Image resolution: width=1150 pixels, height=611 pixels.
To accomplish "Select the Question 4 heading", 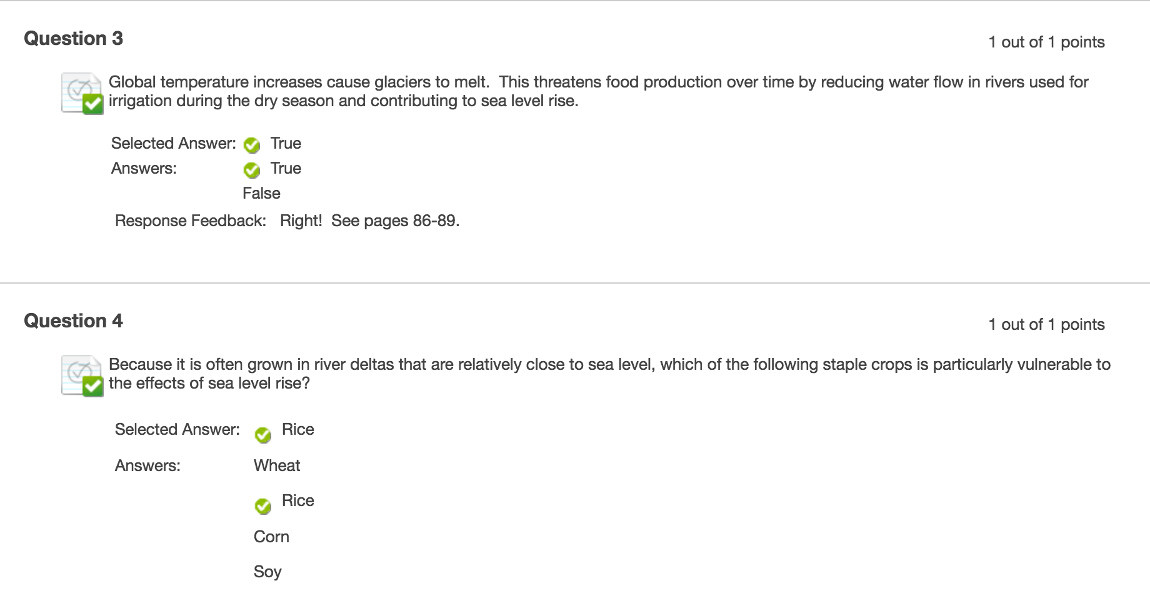I will pyautogui.click(x=73, y=321).
